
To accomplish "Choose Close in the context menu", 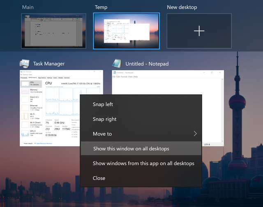I will [141, 178].
